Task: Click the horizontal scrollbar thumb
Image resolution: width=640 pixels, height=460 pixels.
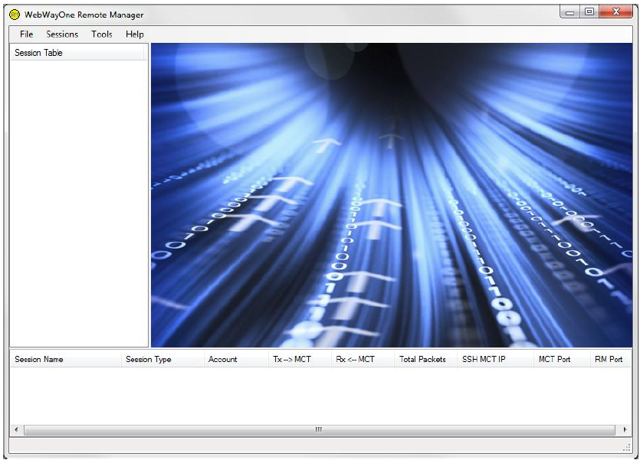Action: point(318,430)
